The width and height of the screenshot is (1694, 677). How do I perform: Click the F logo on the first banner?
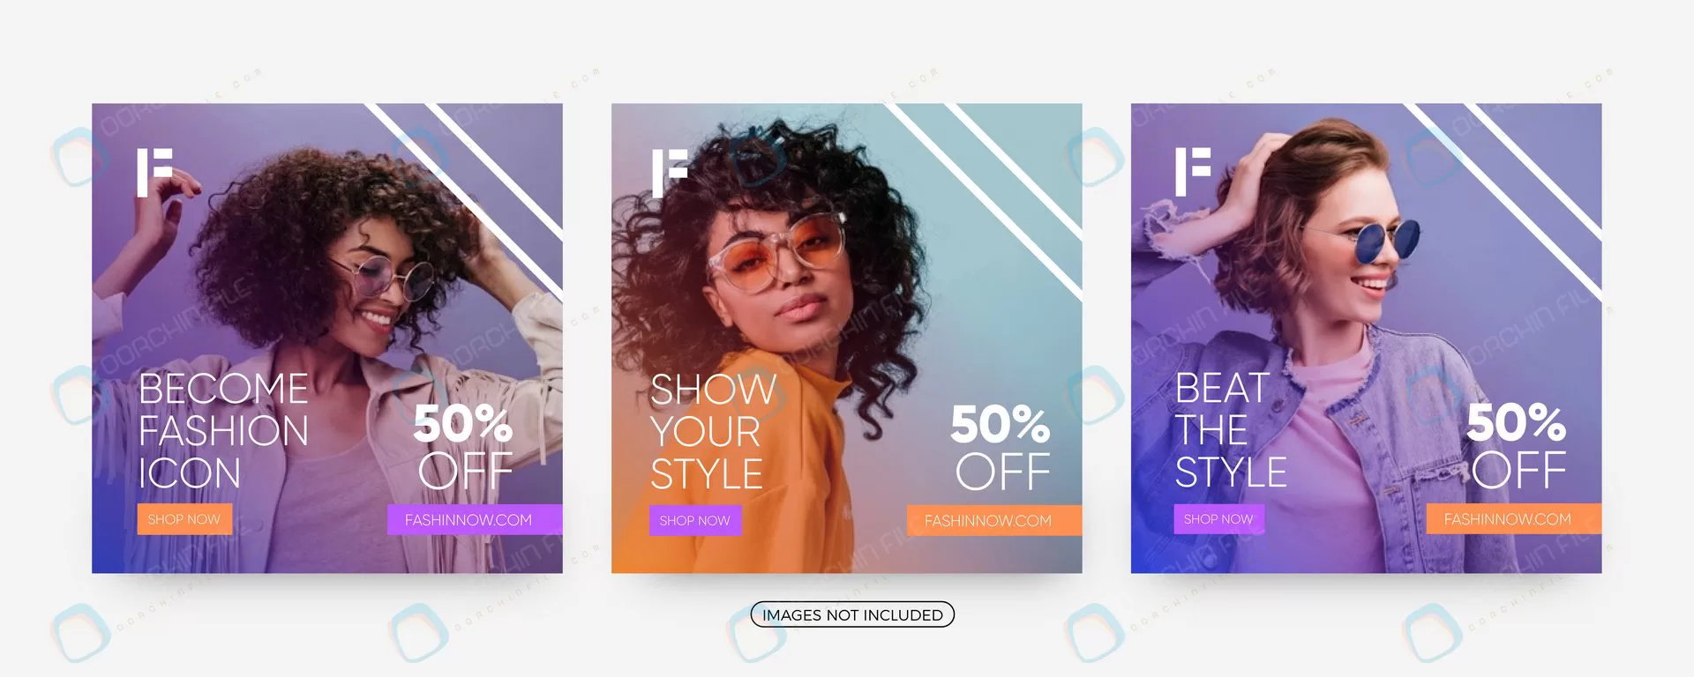tap(154, 173)
